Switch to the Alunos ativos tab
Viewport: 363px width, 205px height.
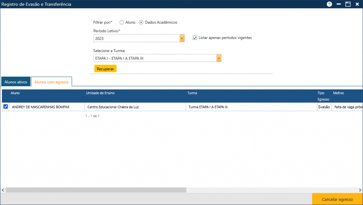(16, 81)
